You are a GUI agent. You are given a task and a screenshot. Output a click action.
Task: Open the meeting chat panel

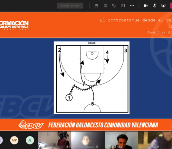105,5
